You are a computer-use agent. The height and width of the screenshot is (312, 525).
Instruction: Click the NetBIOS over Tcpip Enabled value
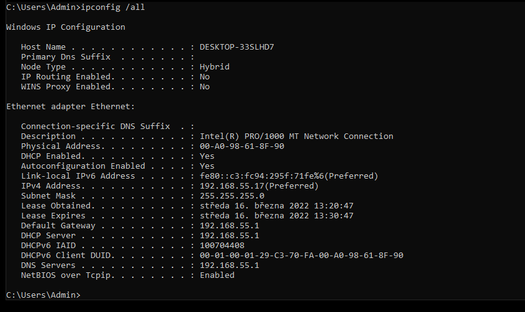click(x=217, y=275)
